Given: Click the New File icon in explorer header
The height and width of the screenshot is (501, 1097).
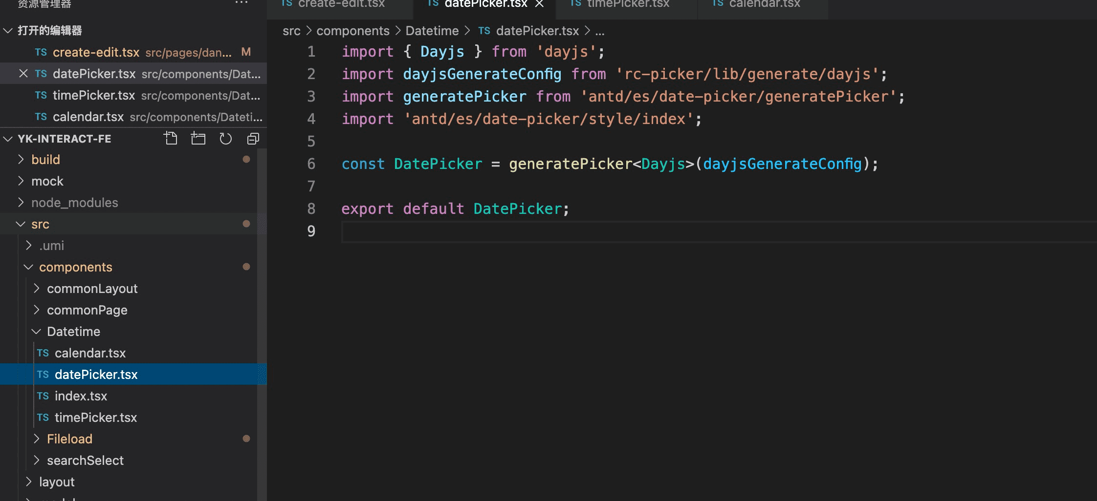Looking at the screenshot, I should coord(171,139).
